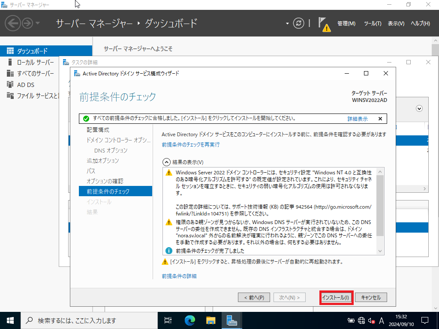Viewport: 439px width, 329px height.
Task: Select the 追加オプション wizard step
Action: point(103,161)
